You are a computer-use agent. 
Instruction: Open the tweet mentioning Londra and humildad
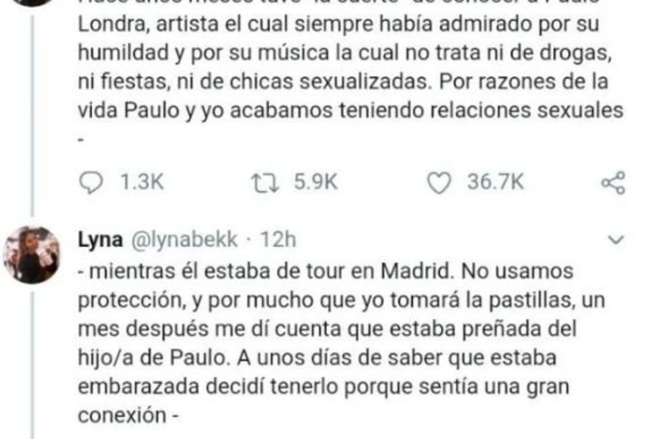(351, 72)
